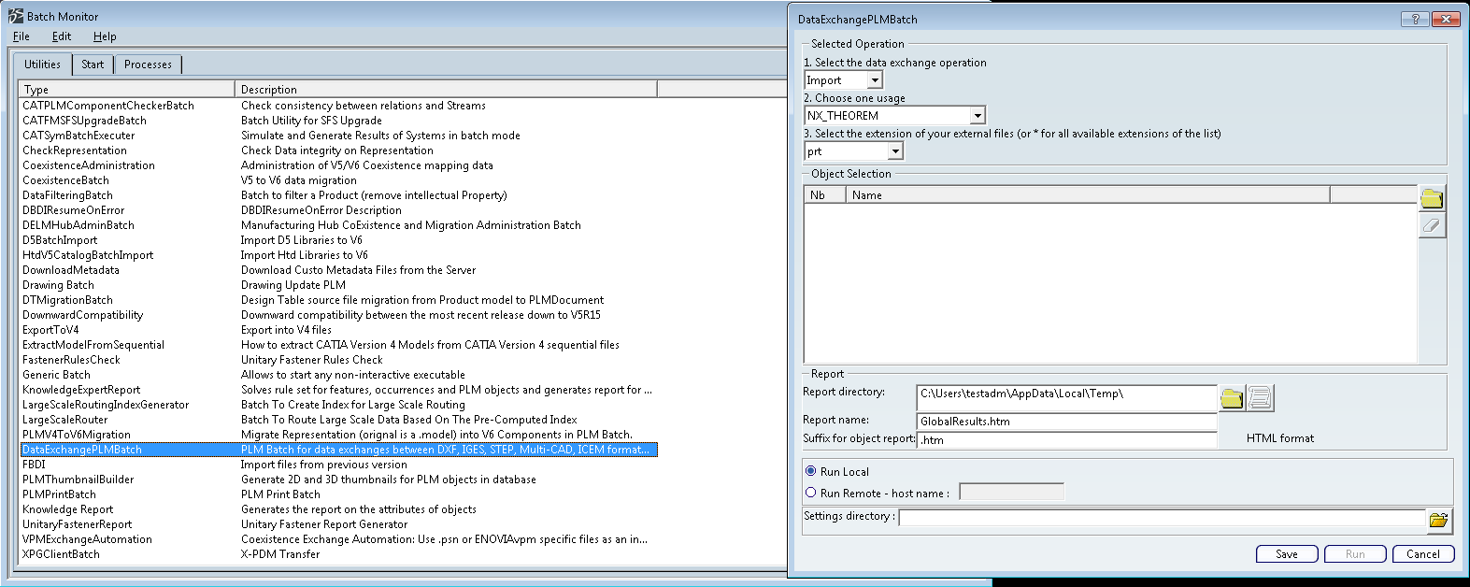Viewport: 1470px width, 587px height.
Task: Click the Name column header in Object Selection
Action: 1088,194
